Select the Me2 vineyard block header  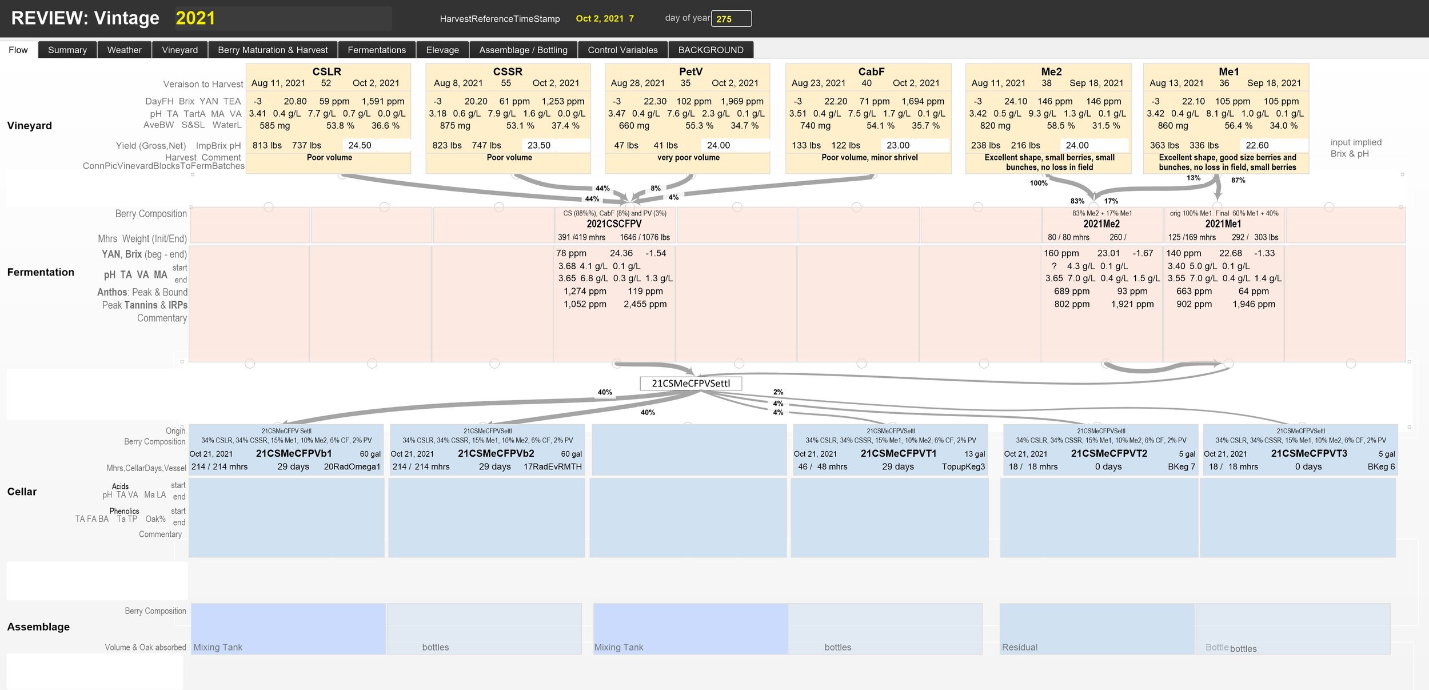coord(1051,71)
